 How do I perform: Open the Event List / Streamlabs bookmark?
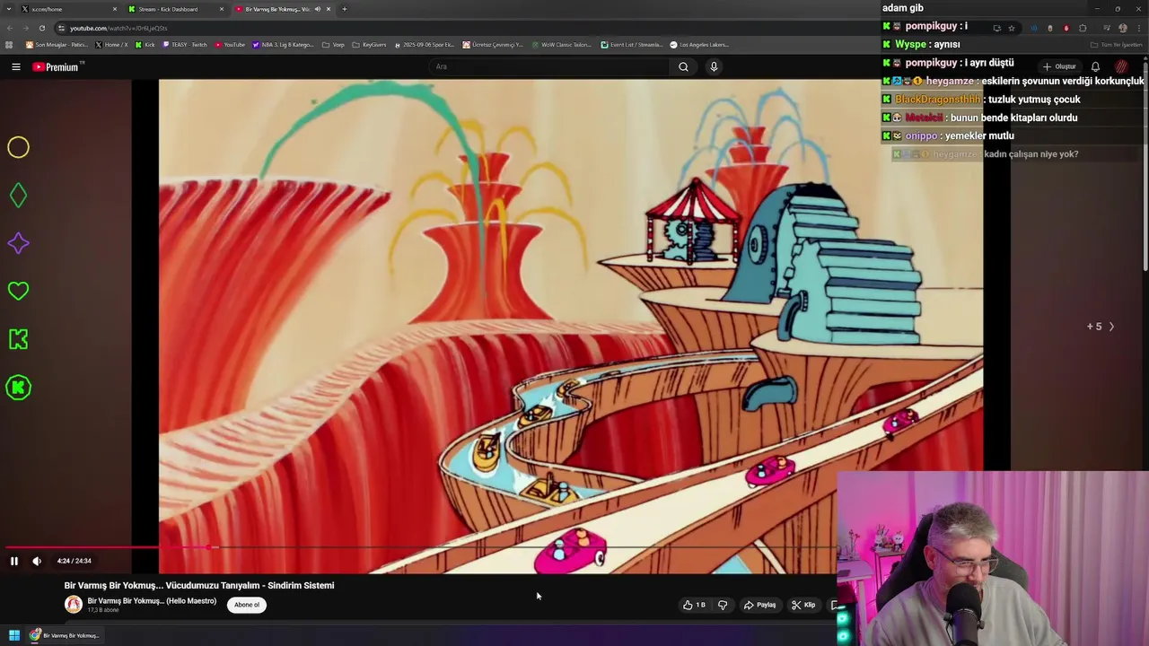tap(633, 45)
